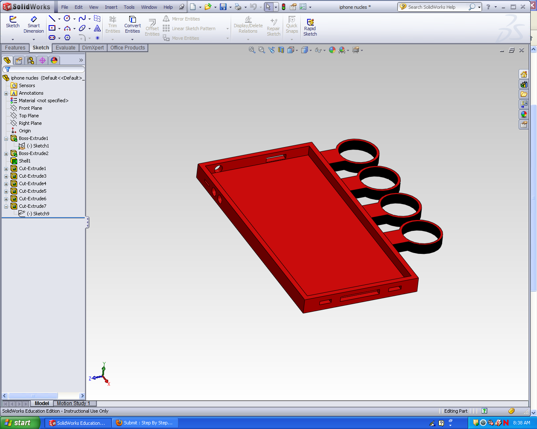
Task: Select the Polygon sketch tool
Action: [x=67, y=38]
